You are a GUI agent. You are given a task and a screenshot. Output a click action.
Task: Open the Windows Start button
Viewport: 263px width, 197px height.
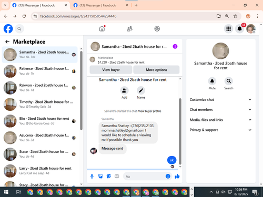[x=6, y=192]
